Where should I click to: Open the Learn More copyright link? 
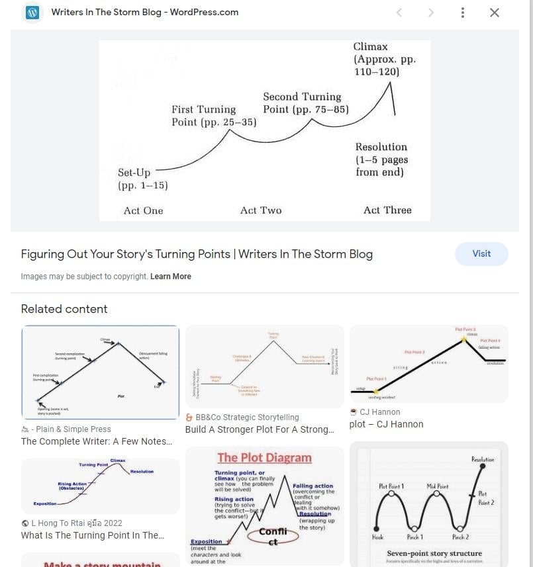[x=171, y=277]
